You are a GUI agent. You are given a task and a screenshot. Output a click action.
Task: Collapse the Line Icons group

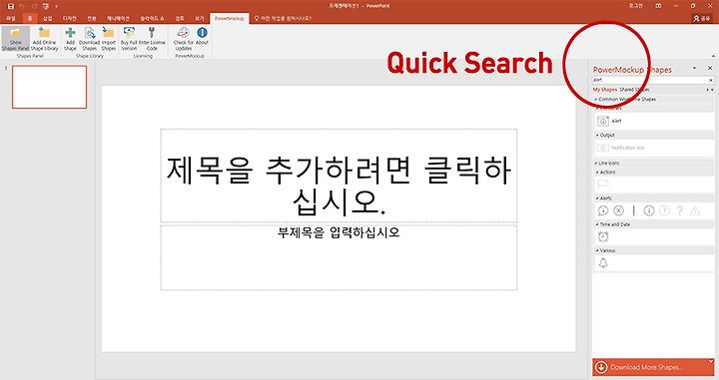point(596,164)
